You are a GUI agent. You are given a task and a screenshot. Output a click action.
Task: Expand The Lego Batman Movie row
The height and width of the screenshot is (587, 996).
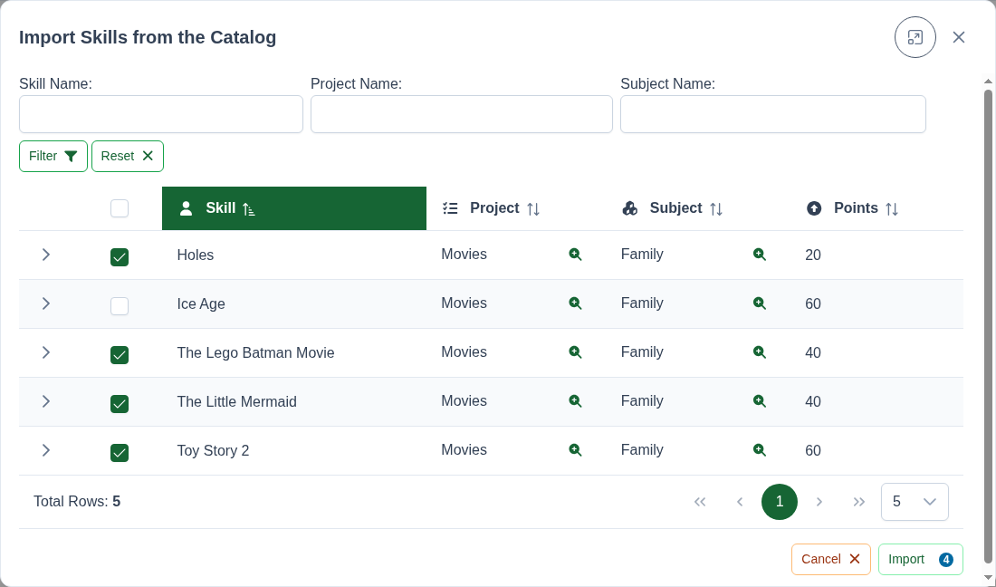click(46, 352)
